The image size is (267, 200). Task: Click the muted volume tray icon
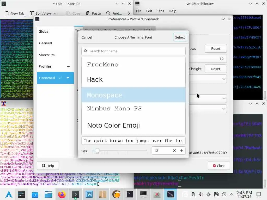(201, 194)
